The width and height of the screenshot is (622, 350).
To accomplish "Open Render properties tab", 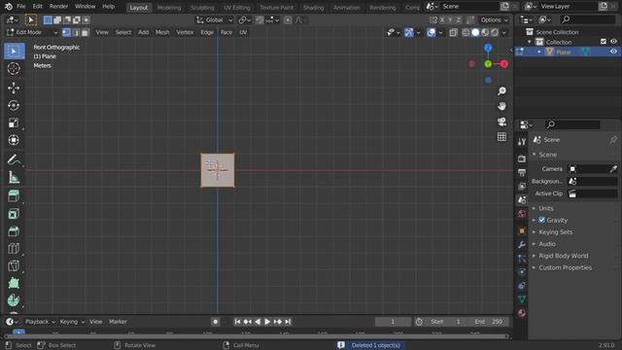I will [522, 158].
